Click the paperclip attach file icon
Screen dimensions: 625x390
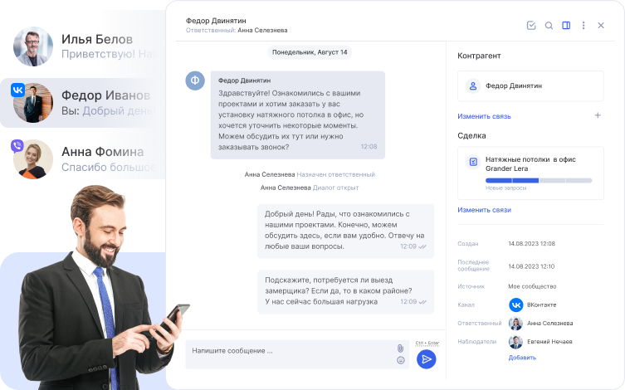pyautogui.click(x=400, y=348)
